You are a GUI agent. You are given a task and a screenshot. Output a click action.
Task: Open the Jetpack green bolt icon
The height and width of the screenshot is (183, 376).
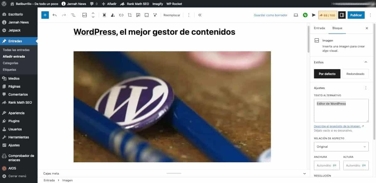[305, 15]
